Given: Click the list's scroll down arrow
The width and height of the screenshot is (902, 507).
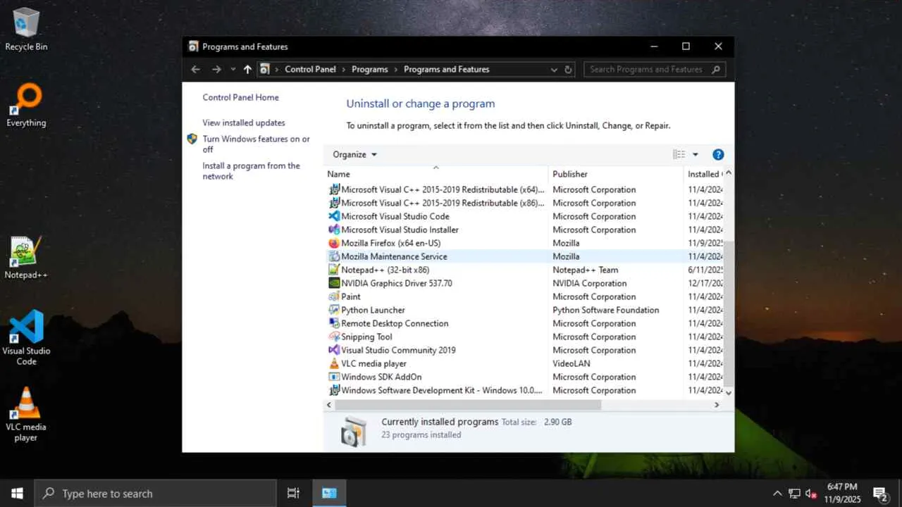Looking at the screenshot, I should pyautogui.click(x=729, y=392).
